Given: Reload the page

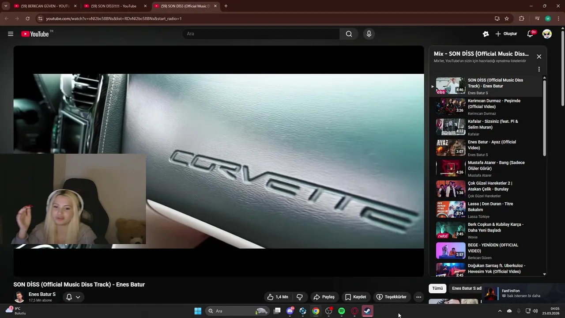Looking at the screenshot, I should (27, 19).
